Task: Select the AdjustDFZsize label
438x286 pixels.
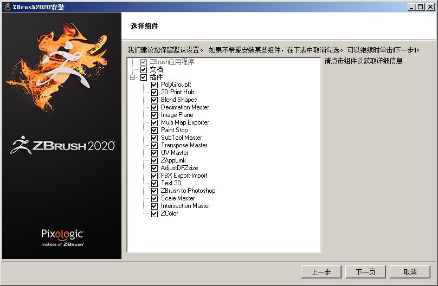Action: 179,168
